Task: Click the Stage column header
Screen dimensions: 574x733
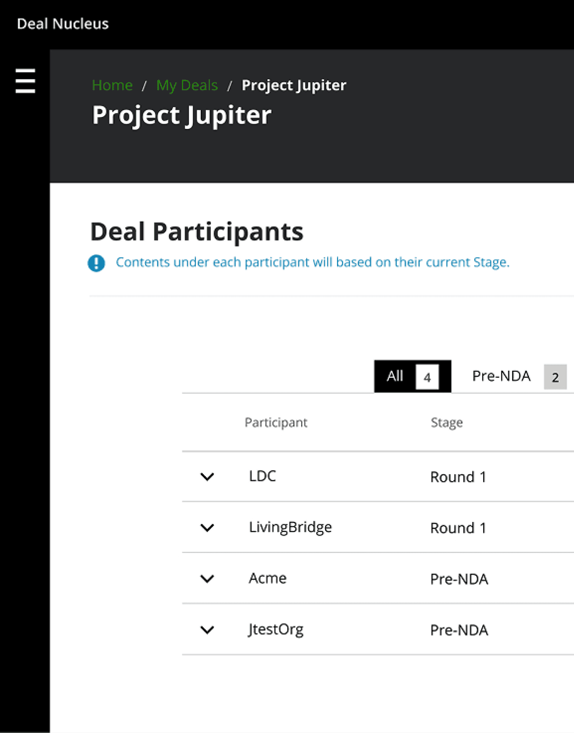Action: pos(447,423)
